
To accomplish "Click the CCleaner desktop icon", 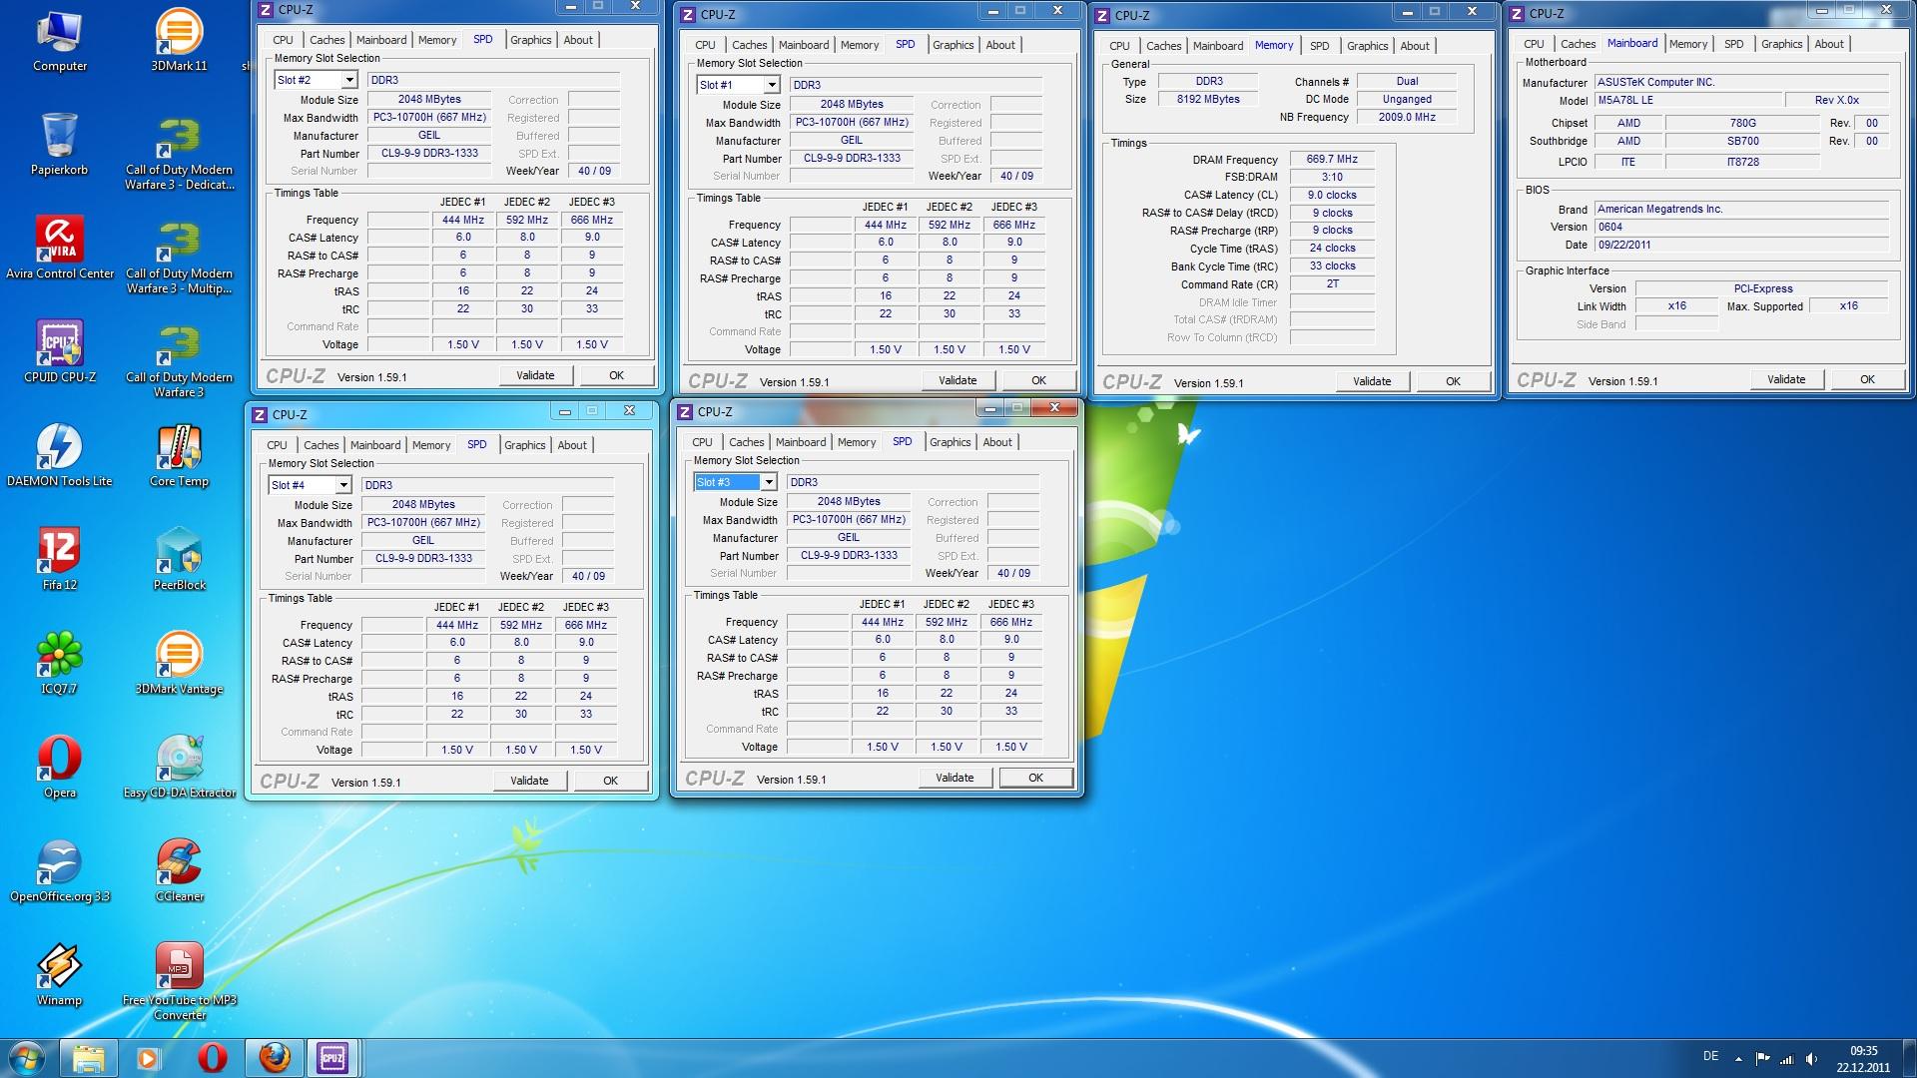I will 180,870.
